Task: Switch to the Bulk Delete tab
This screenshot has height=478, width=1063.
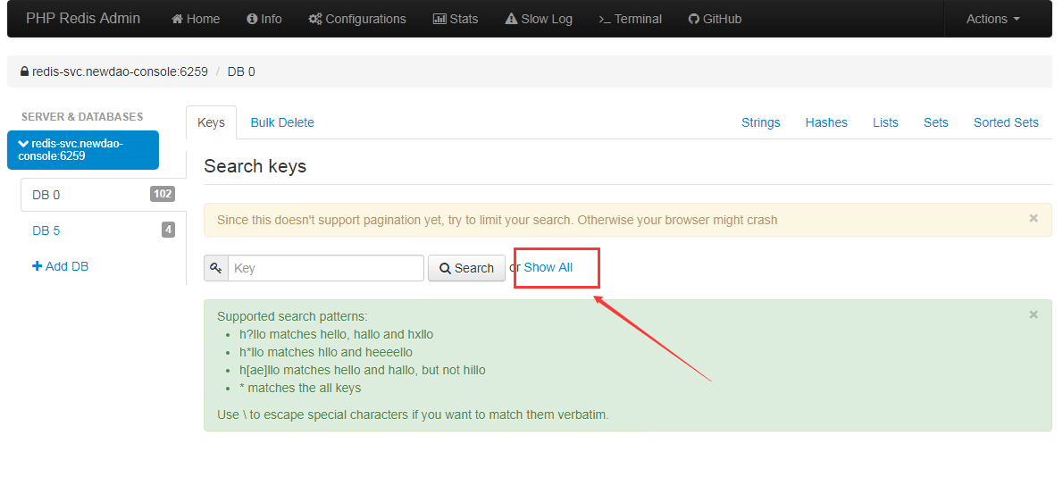Action: point(281,122)
